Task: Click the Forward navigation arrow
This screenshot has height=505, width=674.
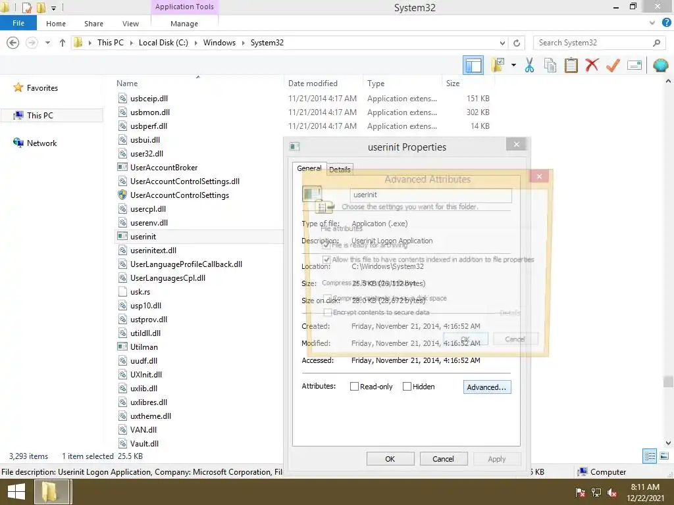Action: [32, 43]
